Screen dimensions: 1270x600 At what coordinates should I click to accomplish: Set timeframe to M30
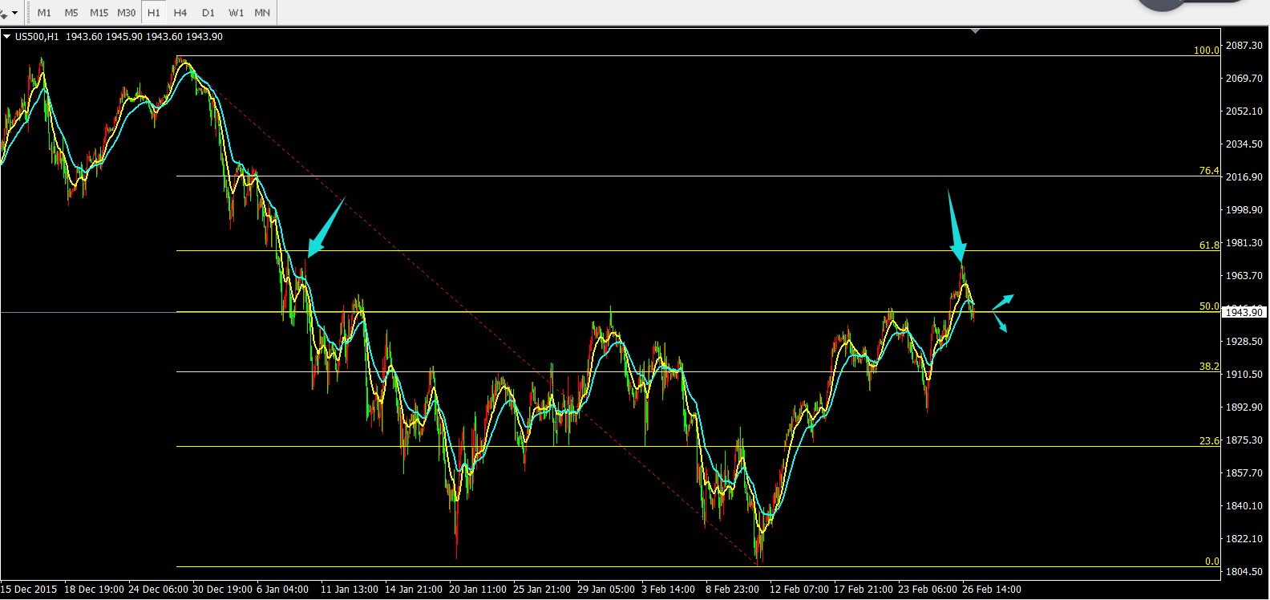126,13
